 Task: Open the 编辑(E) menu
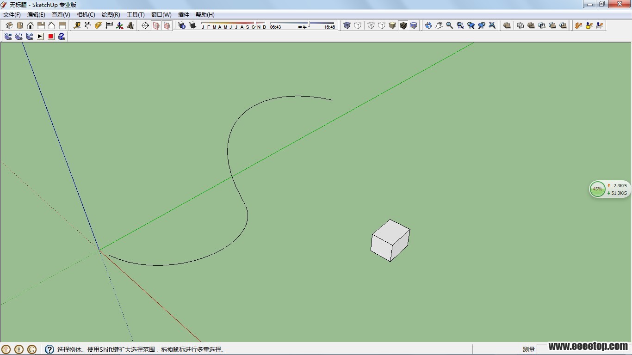[36, 15]
